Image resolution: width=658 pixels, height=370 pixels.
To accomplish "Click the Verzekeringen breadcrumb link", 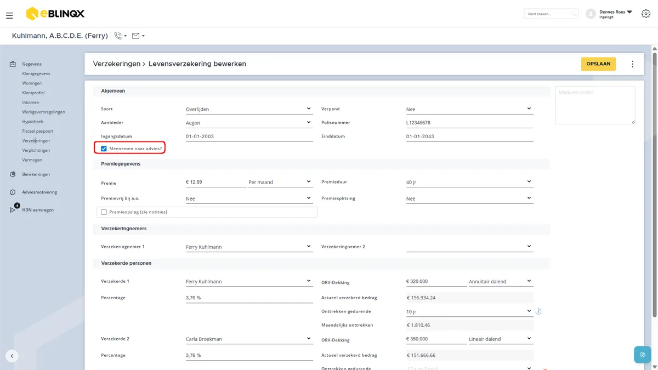I will click(x=117, y=64).
